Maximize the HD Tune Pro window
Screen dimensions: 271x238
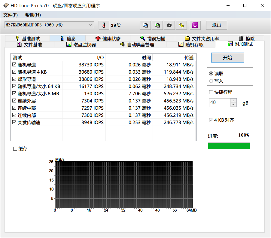pyautogui.click(x=245, y=5)
